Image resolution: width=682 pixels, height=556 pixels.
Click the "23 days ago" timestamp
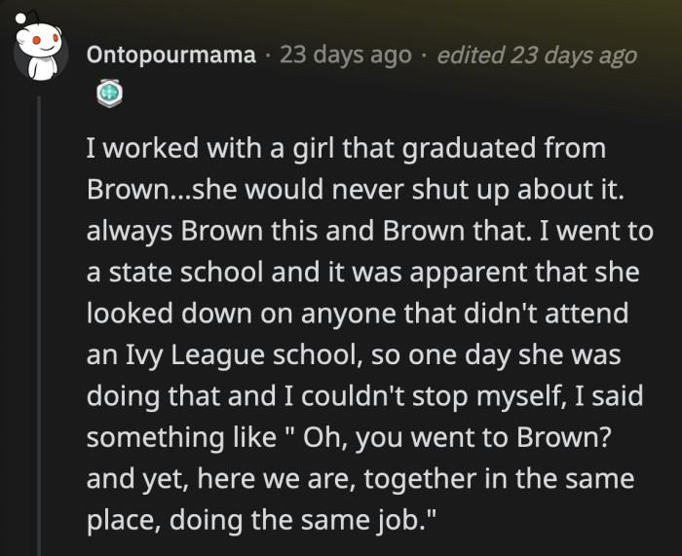tap(345, 56)
